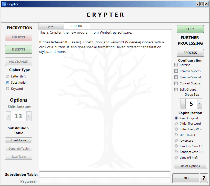Click the Help question mark button
210x186 pixels.
pos(204,178)
